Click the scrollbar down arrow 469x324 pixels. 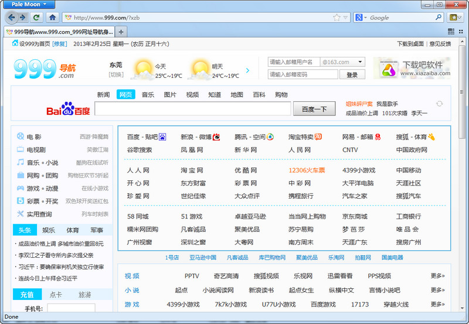click(462, 308)
